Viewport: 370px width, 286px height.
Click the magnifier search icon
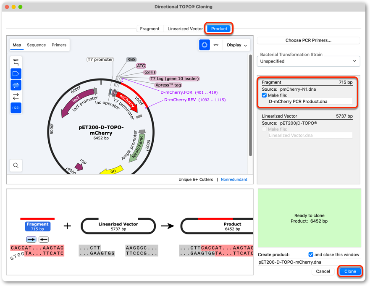(x=16, y=165)
